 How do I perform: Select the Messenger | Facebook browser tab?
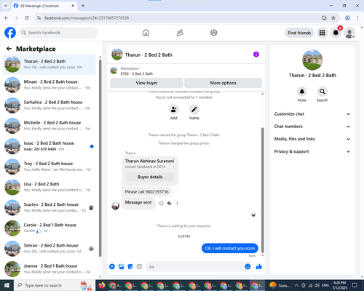[44, 6]
